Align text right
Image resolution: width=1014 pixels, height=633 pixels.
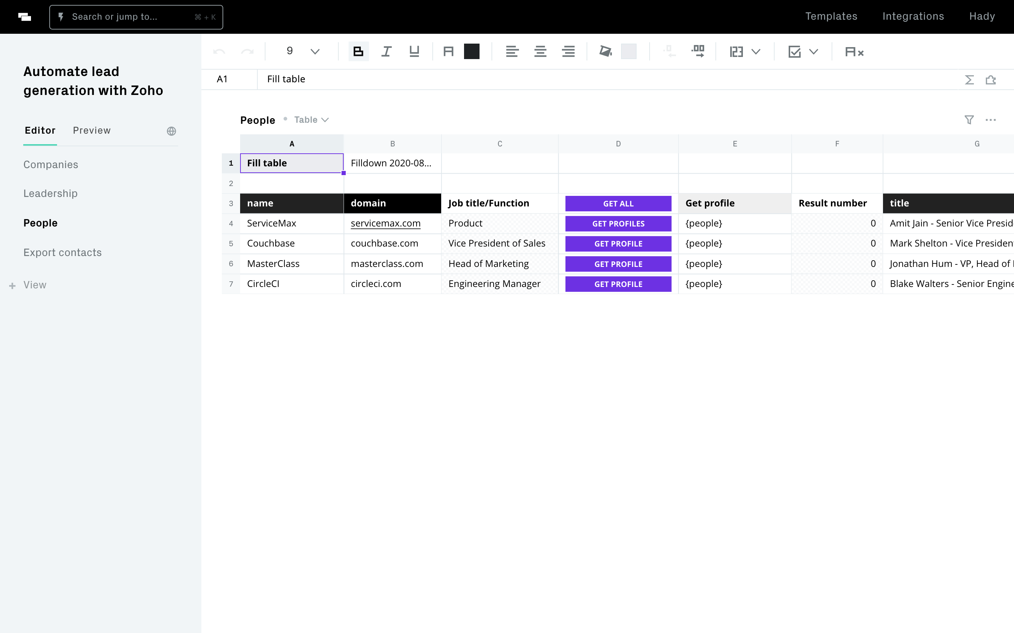568,51
